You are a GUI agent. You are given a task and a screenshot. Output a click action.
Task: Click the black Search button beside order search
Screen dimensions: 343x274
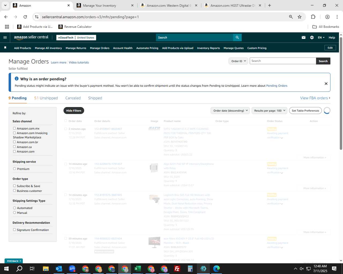[x=323, y=61]
